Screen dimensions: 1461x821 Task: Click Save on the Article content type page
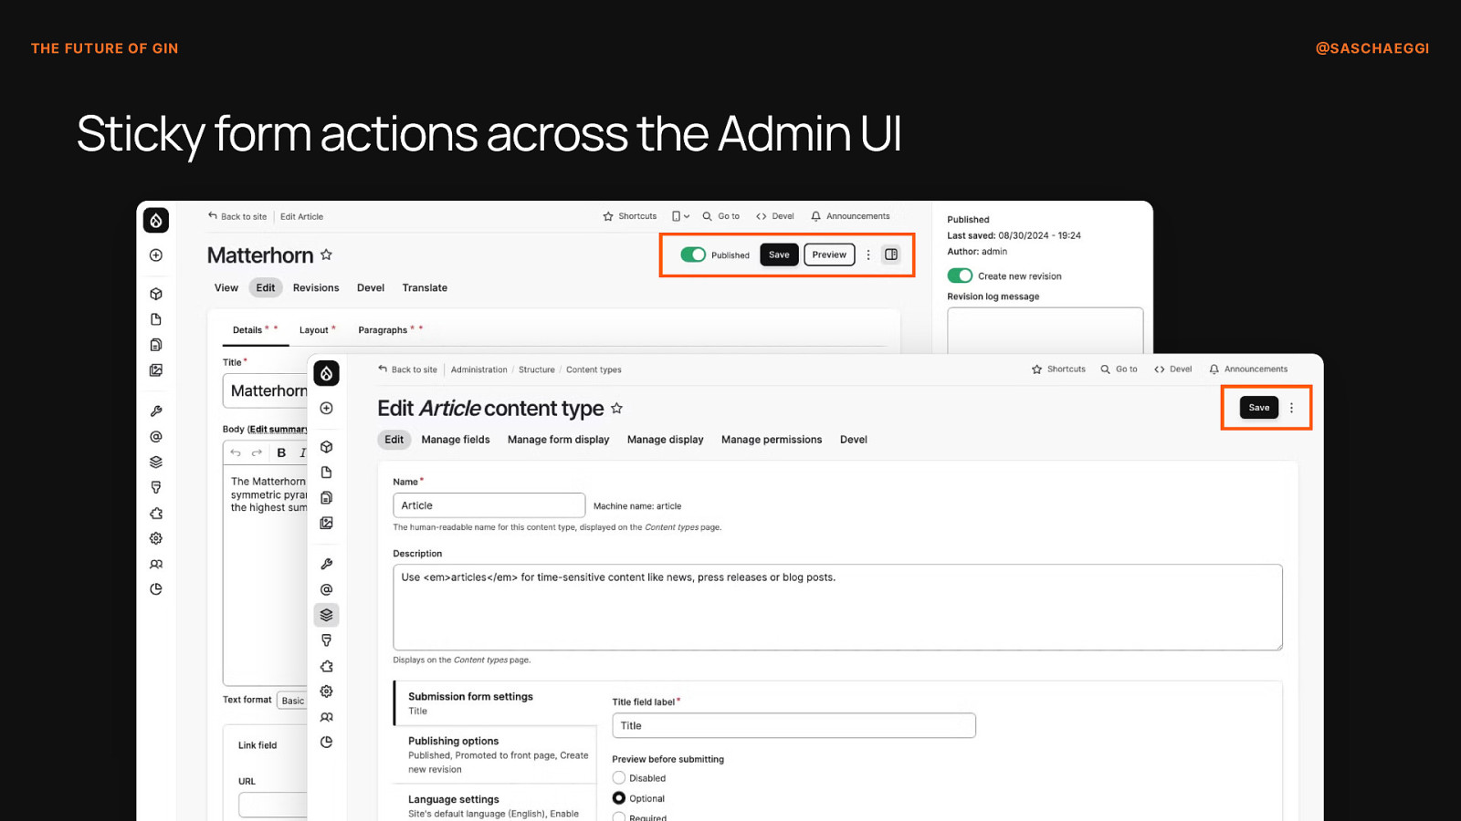point(1259,408)
